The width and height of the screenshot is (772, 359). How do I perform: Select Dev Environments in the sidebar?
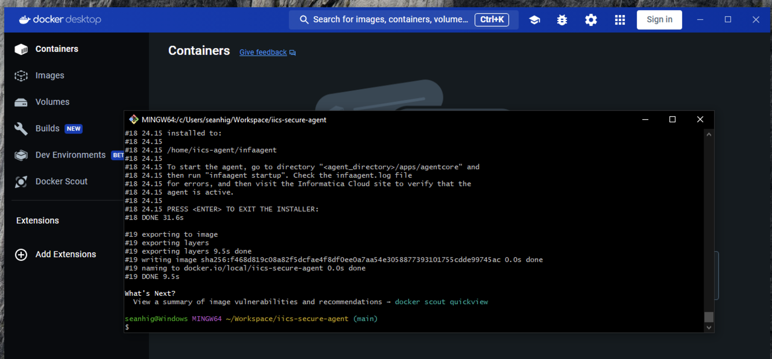tap(71, 155)
